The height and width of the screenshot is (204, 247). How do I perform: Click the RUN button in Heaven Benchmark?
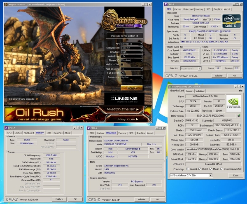(132, 88)
